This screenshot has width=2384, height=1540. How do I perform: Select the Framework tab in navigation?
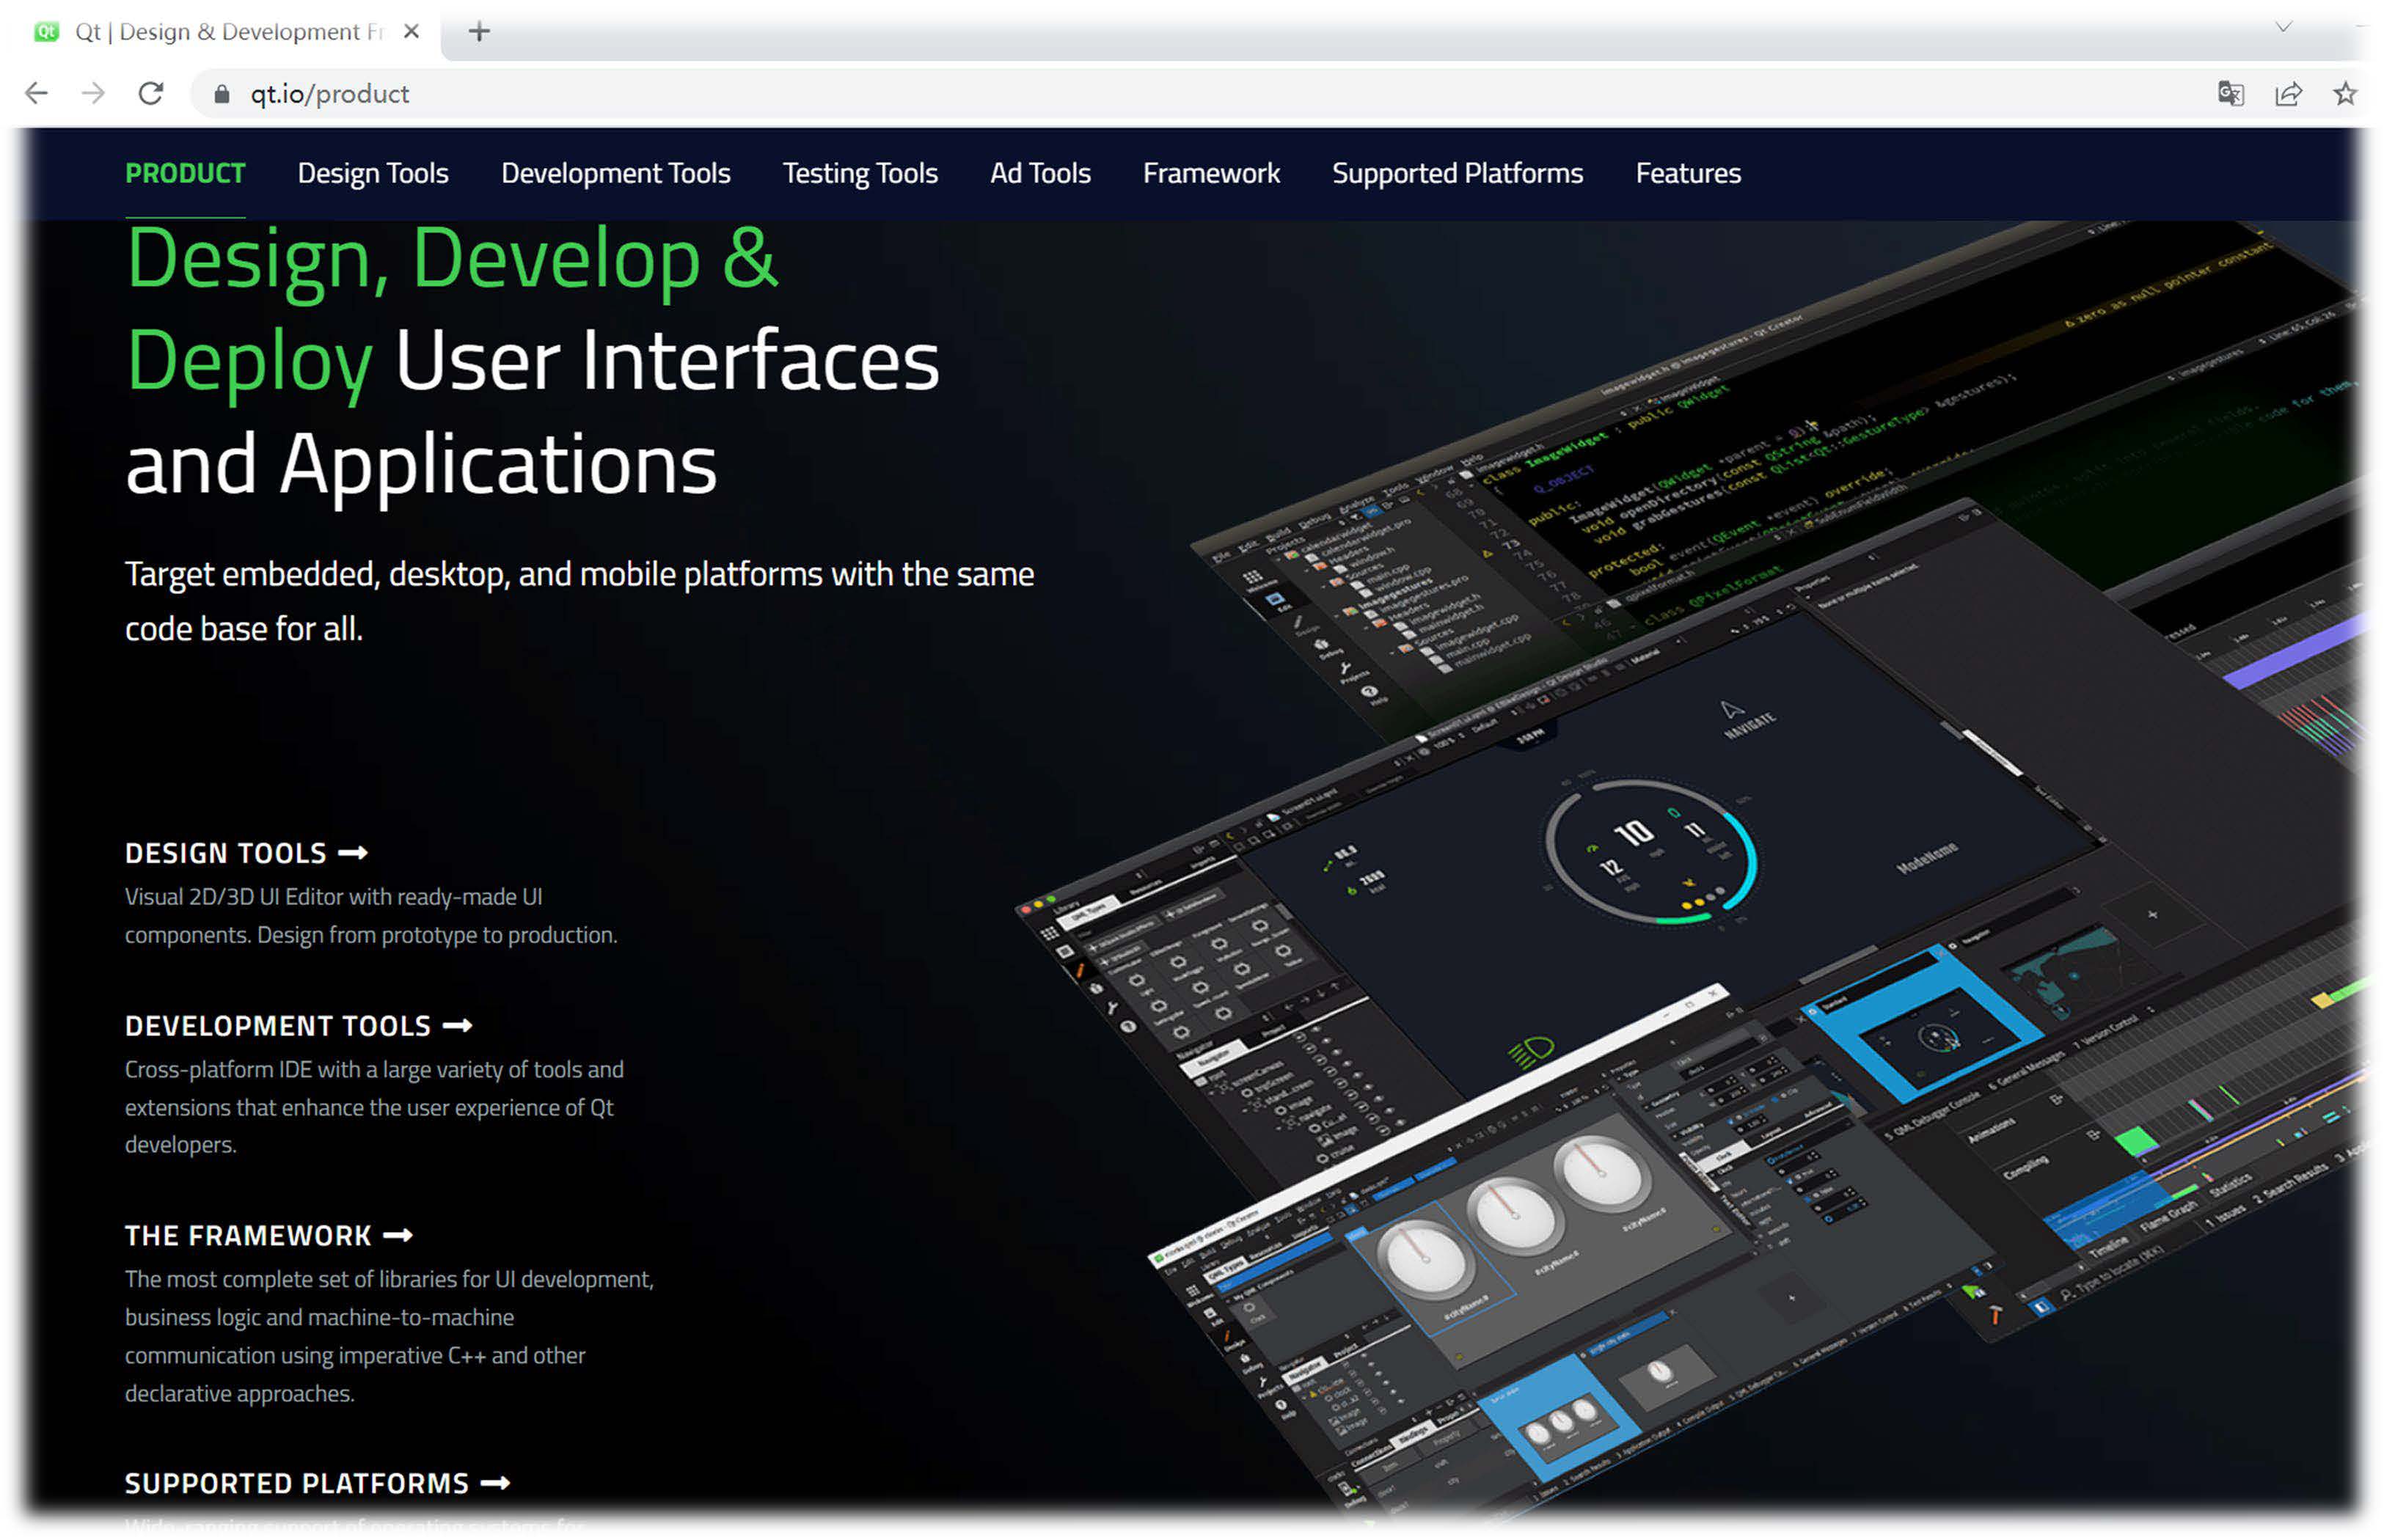(1211, 172)
